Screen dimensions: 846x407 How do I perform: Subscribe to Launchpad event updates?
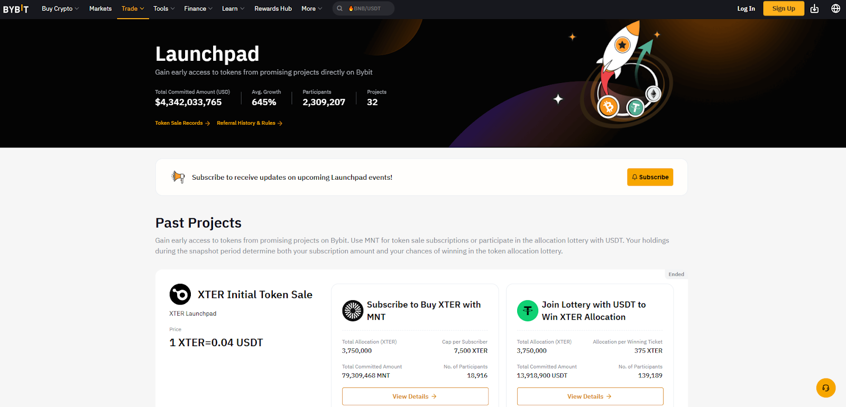pos(650,177)
